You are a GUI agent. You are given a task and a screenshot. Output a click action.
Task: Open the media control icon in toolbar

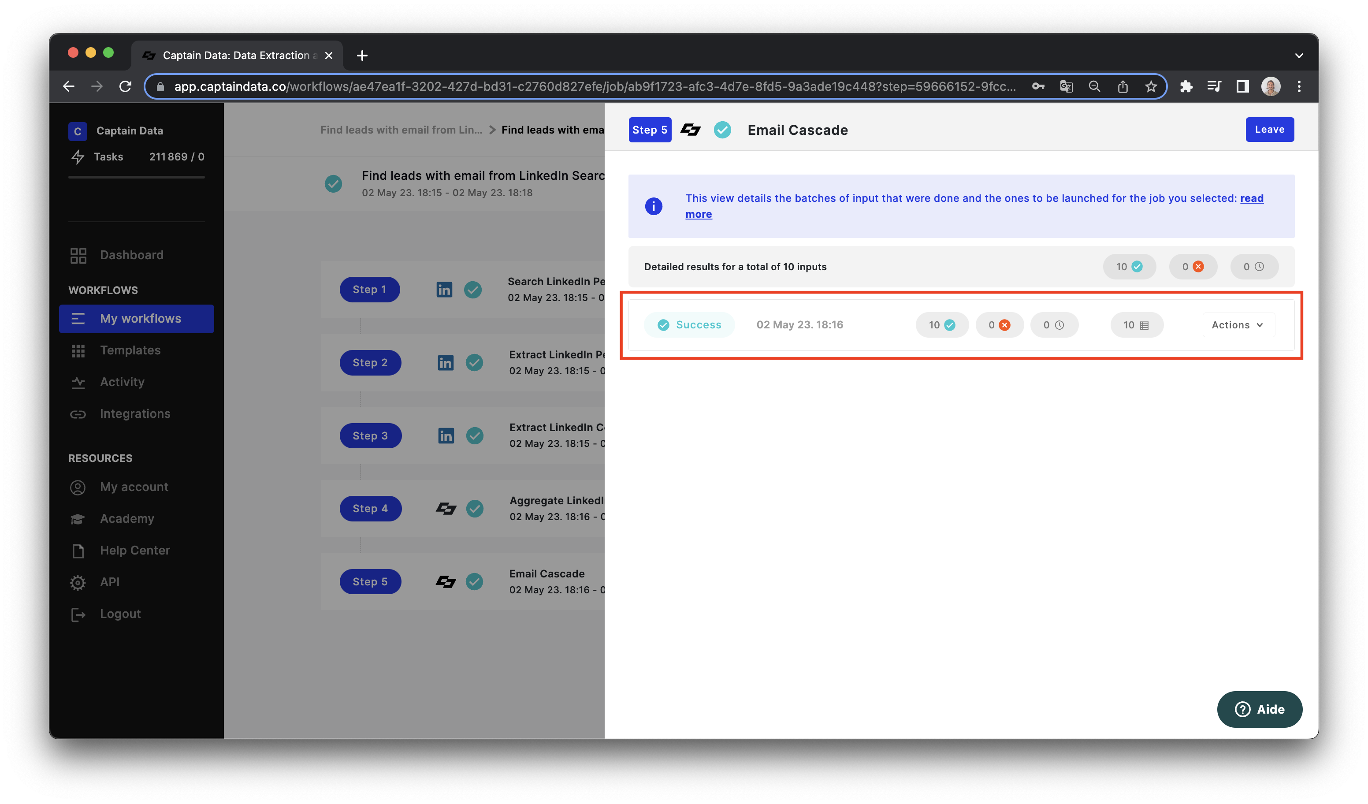pos(1214,86)
